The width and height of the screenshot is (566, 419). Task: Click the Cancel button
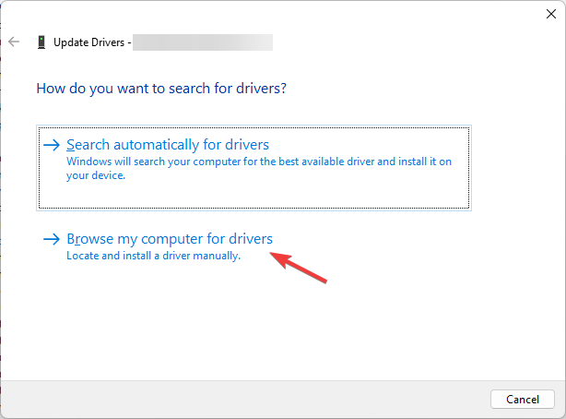523,399
